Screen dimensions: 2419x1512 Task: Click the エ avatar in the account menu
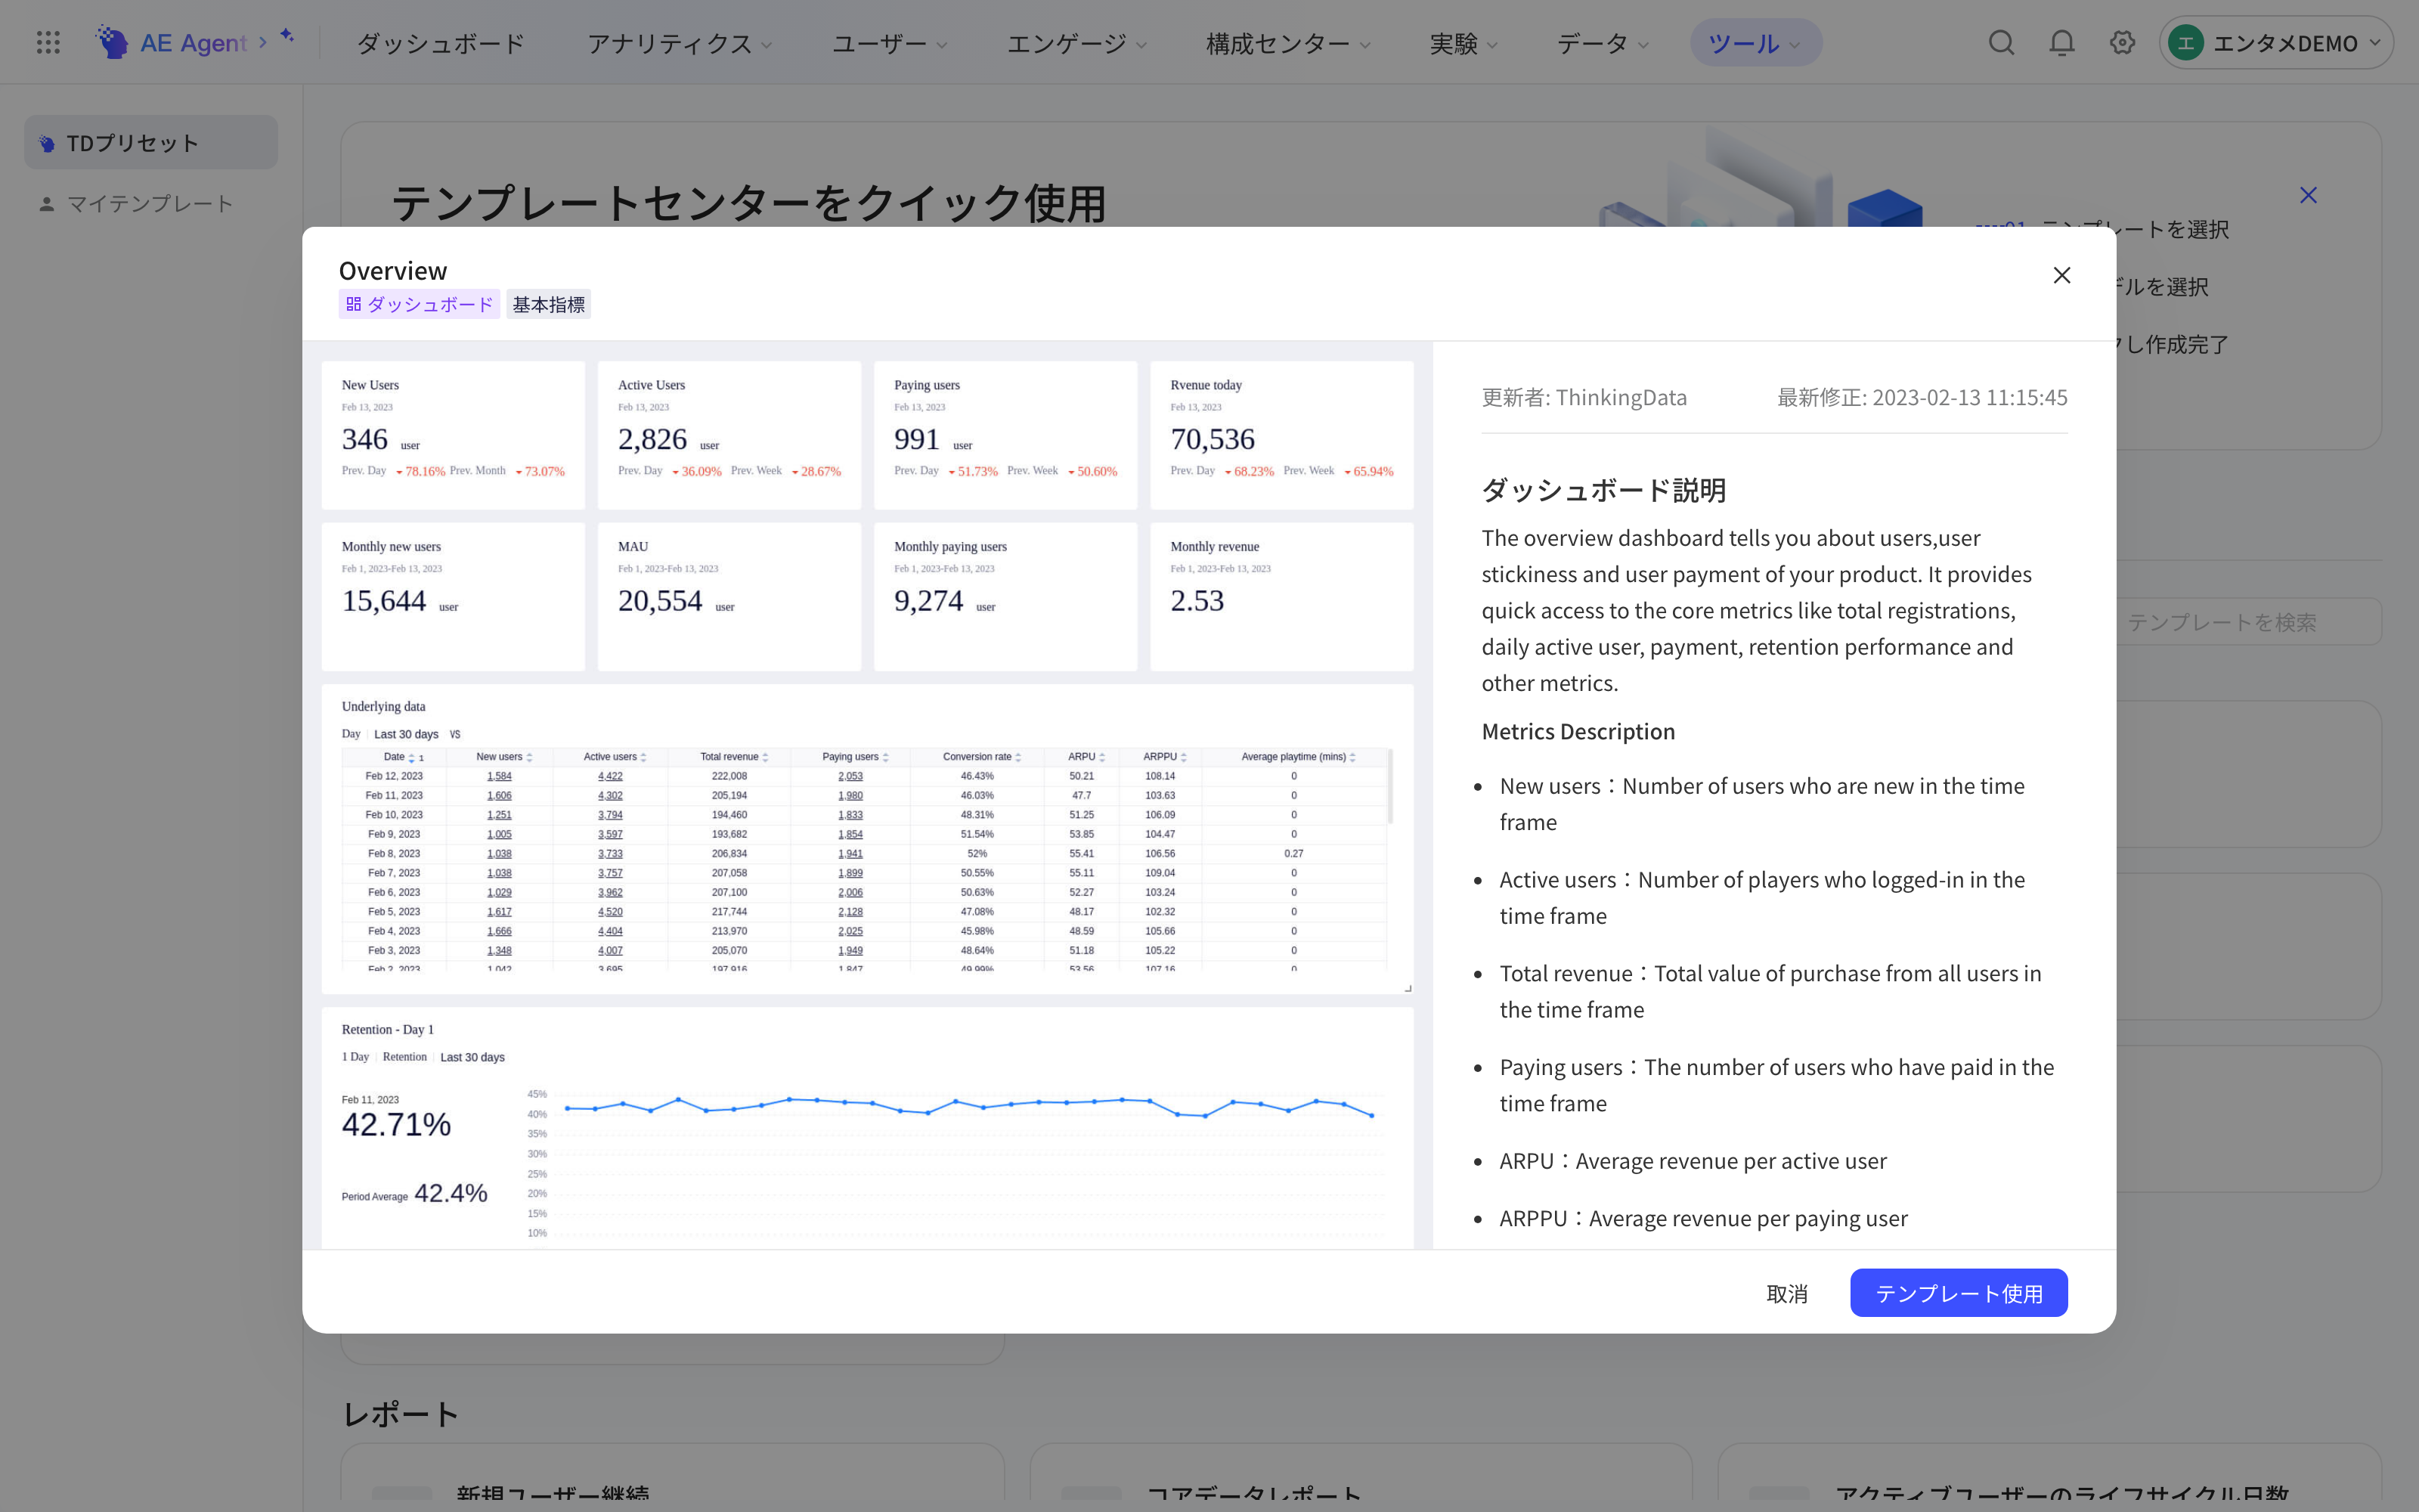(x=2186, y=43)
